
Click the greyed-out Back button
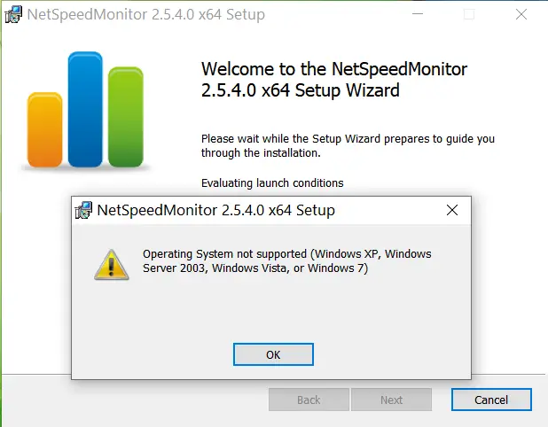click(x=309, y=400)
